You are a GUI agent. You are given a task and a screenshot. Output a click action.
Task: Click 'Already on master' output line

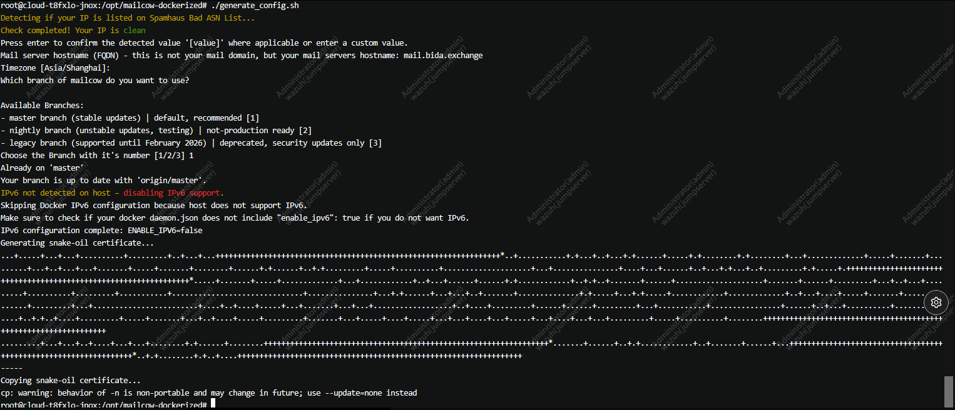point(42,167)
